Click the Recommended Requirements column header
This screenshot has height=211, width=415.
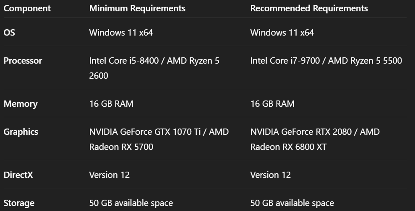tap(309, 8)
